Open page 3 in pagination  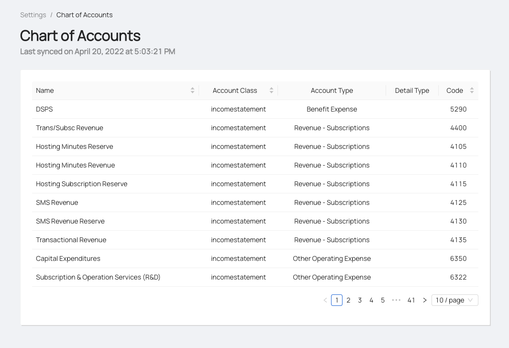point(360,300)
